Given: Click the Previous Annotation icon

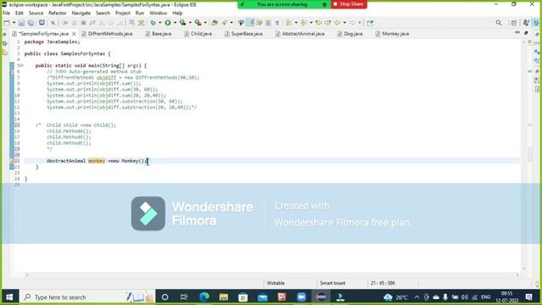Looking at the screenshot, I should tap(303, 23).
